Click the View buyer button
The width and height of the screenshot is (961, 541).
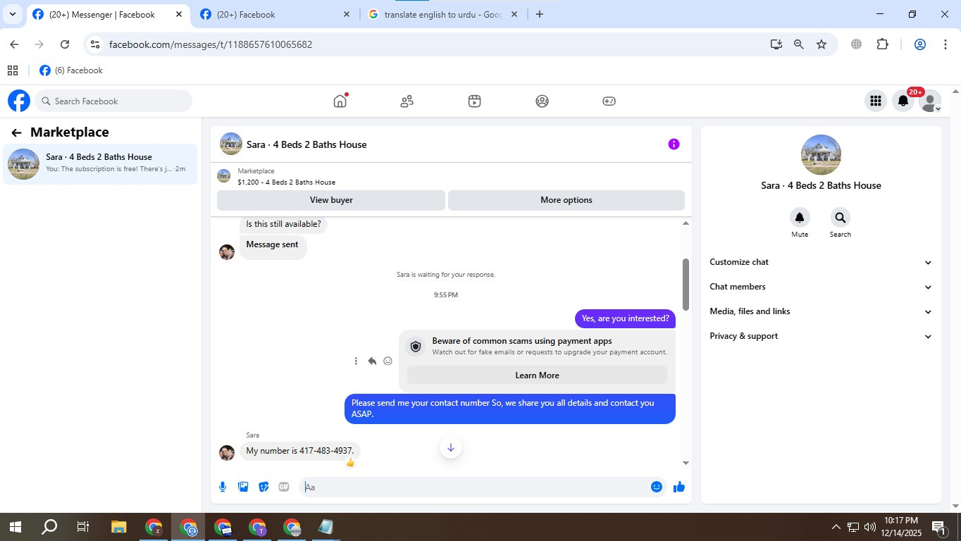(331, 200)
